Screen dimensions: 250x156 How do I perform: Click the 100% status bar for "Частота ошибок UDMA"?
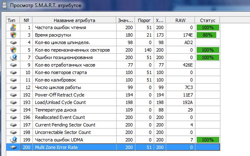[x=208, y=140]
